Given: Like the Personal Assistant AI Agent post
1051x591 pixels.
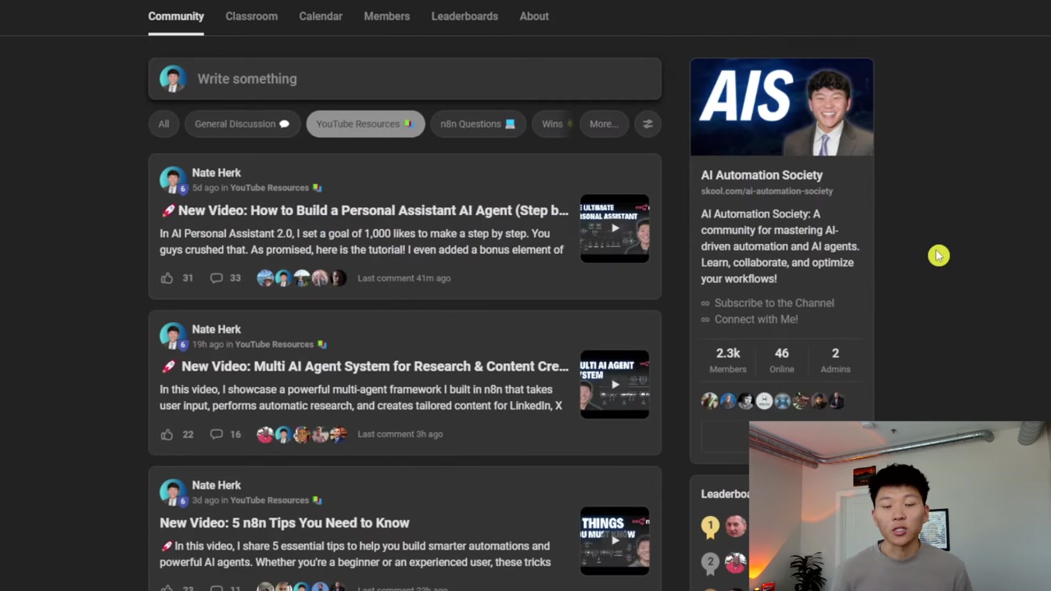Looking at the screenshot, I should [x=167, y=278].
